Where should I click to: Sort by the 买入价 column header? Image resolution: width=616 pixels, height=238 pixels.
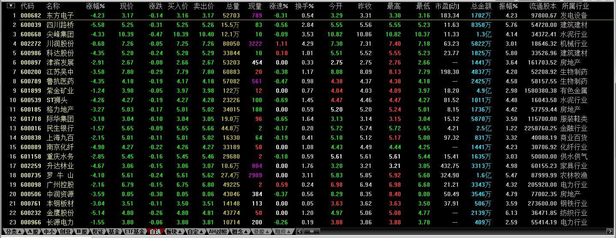[177, 6]
